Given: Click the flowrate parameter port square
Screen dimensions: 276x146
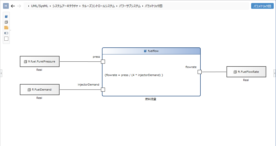Looking at the screenshot, I should [200, 72].
